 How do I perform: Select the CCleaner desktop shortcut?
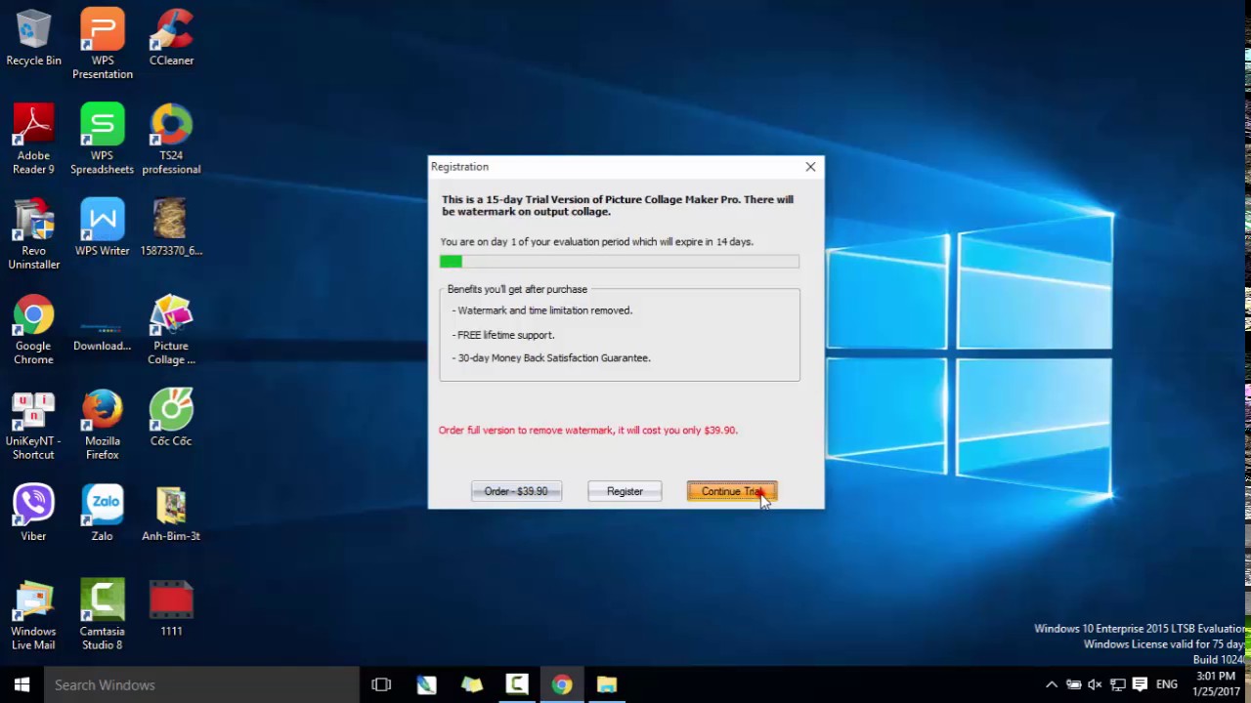tap(171, 39)
